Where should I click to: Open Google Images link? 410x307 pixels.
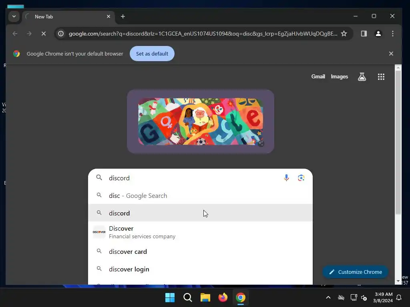pyautogui.click(x=340, y=76)
